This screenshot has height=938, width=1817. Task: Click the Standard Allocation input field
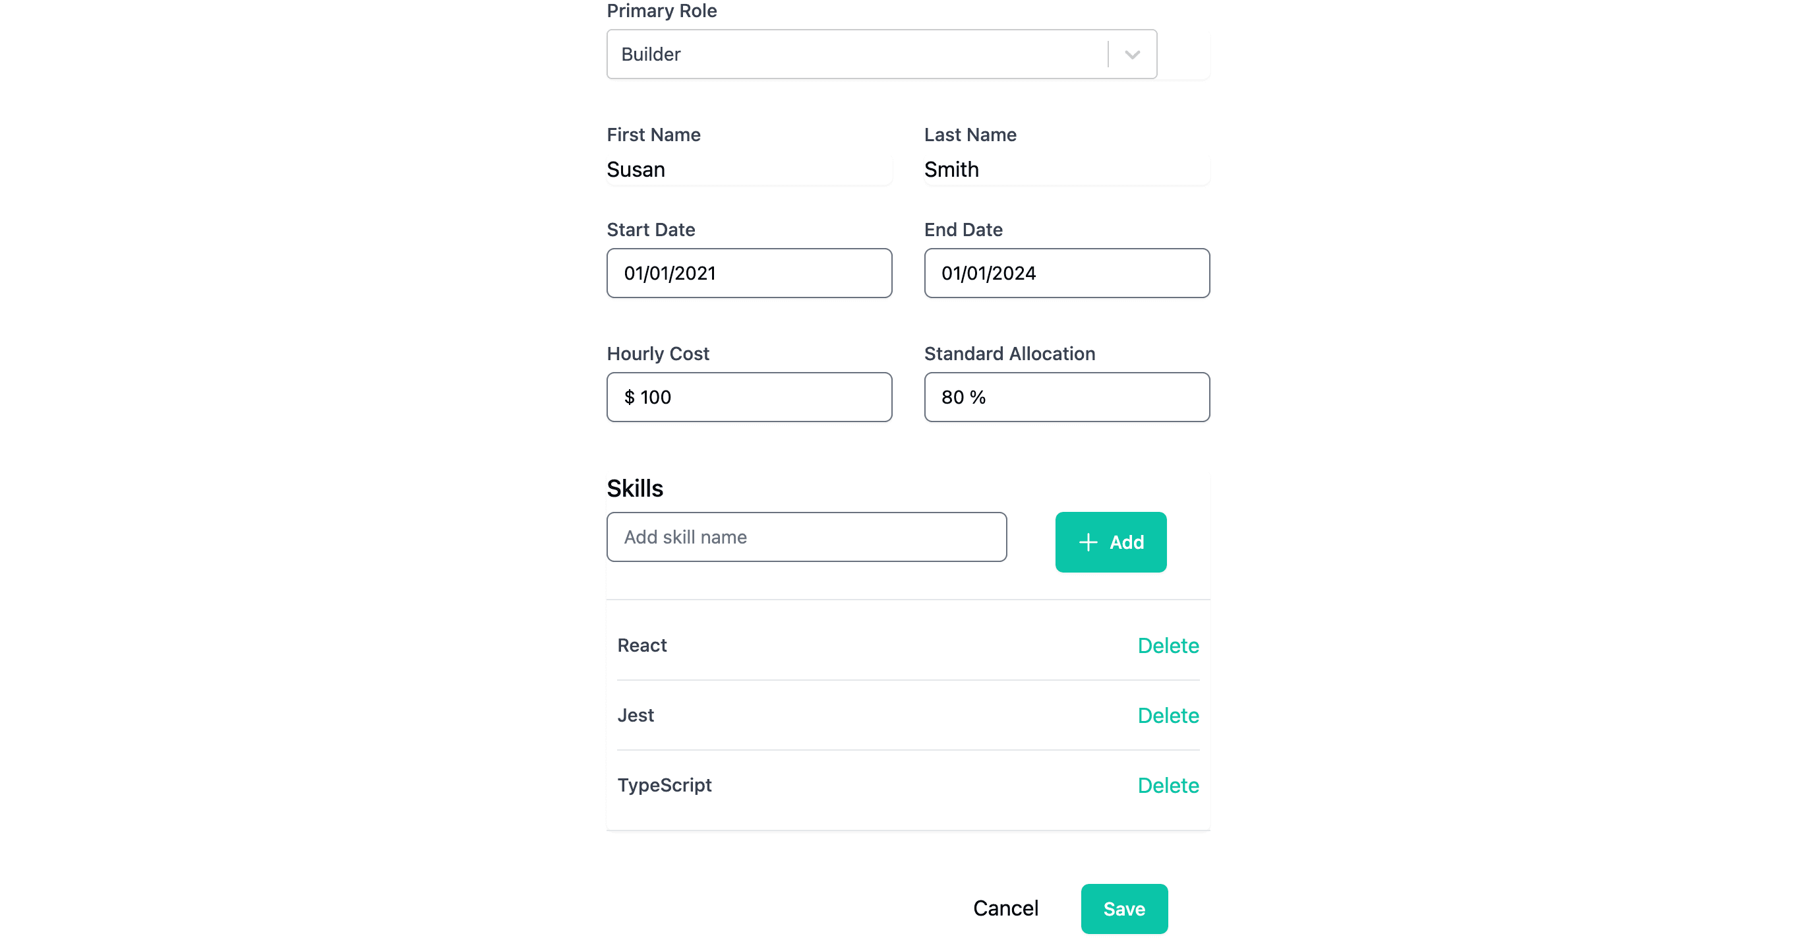pyautogui.click(x=1067, y=397)
